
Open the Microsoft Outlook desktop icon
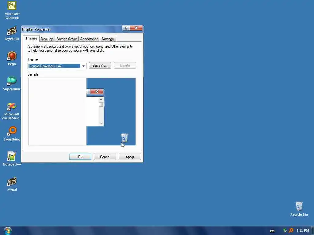(x=12, y=10)
